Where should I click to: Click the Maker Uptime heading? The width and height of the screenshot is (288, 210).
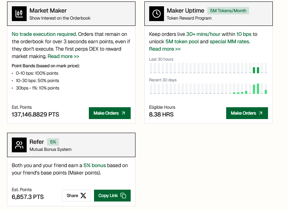[x=185, y=11]
